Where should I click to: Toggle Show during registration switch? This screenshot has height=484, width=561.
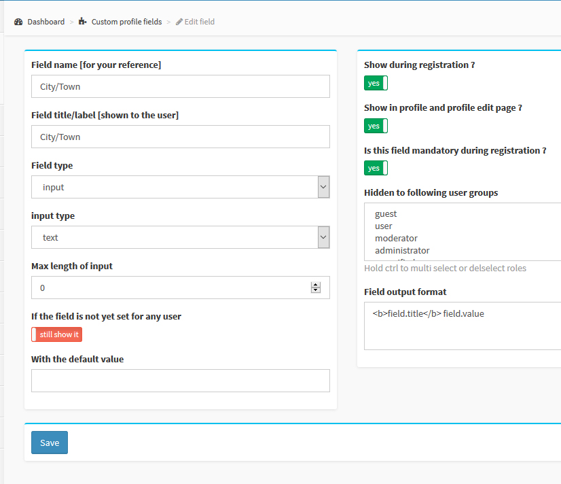click(x=376, y=83)
